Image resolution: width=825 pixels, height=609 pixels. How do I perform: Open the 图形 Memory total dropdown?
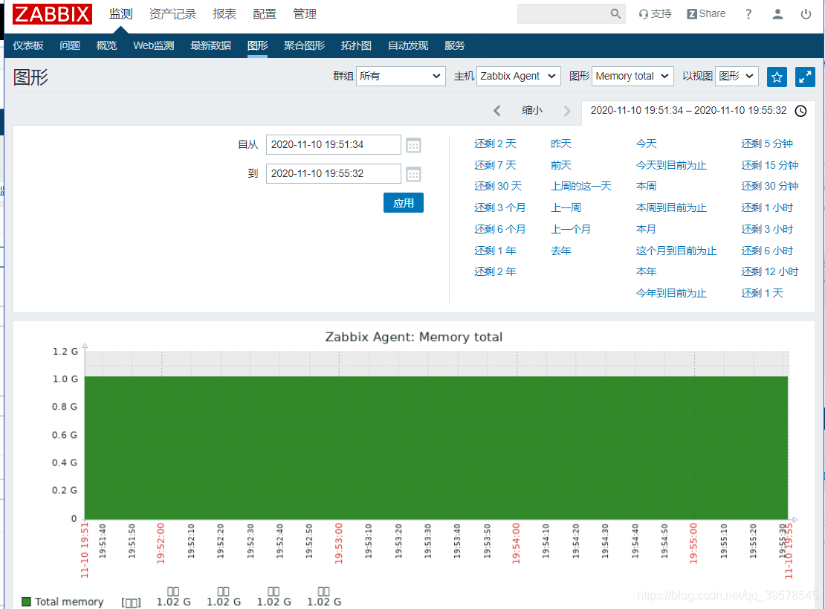coord(632,77)
